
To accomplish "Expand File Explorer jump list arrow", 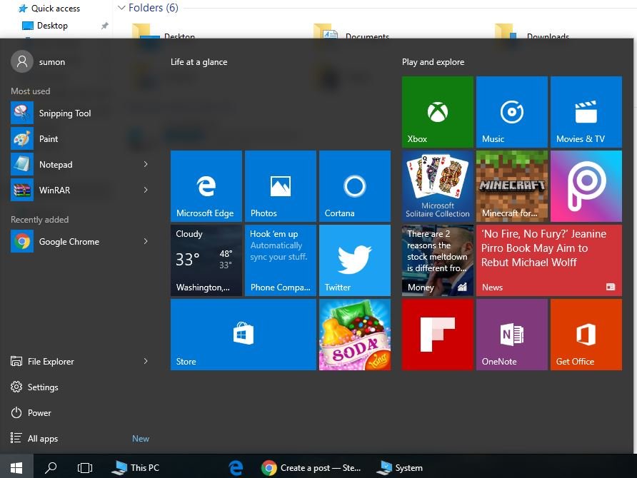I will point(146,361).
